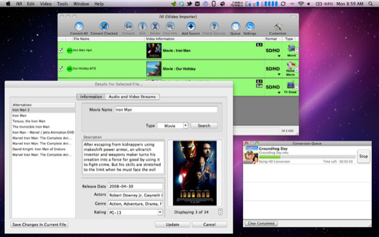Click the movie description text box
The height and width of the screenshot is (237, 379).
(x=123, y=157)
